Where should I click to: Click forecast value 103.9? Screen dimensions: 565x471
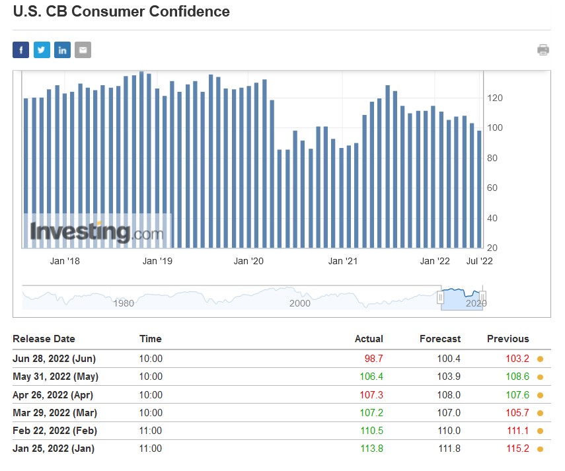click(449, 377)
